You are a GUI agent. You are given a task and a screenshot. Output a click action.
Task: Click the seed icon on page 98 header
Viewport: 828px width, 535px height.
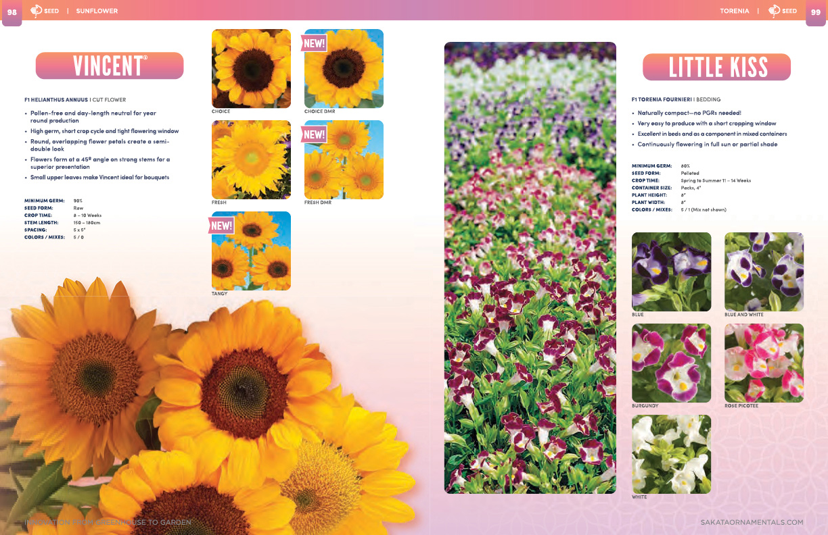(x=37, y=11)
